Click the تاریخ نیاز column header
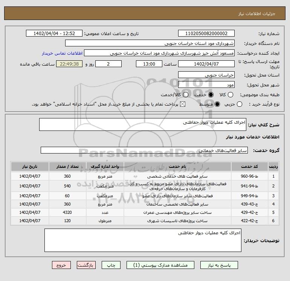 [x=30, y=166]
